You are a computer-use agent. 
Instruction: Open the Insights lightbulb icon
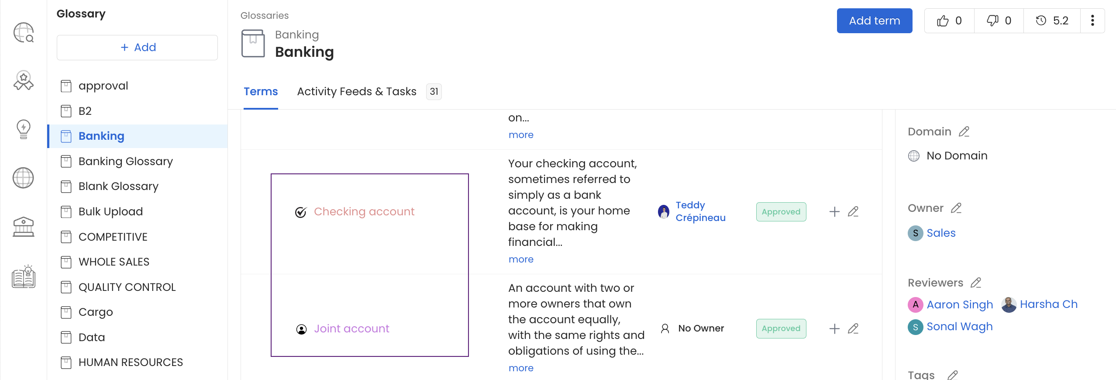tap(24, 129)
